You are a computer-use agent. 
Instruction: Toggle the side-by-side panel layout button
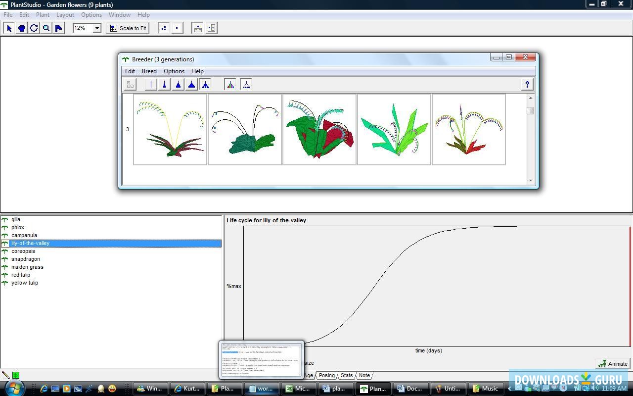[211, 28]
